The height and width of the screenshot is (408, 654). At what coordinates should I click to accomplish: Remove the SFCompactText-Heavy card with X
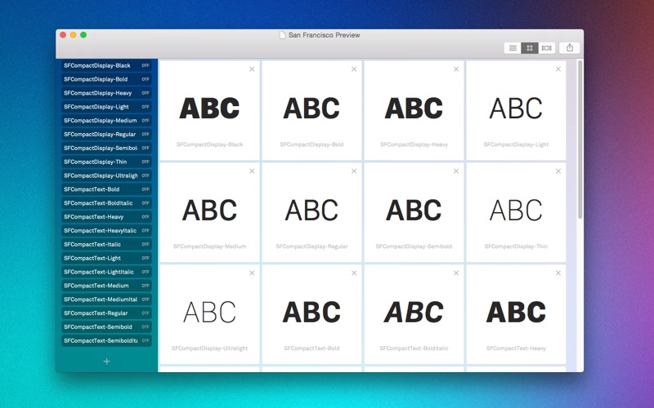[558, 273]
